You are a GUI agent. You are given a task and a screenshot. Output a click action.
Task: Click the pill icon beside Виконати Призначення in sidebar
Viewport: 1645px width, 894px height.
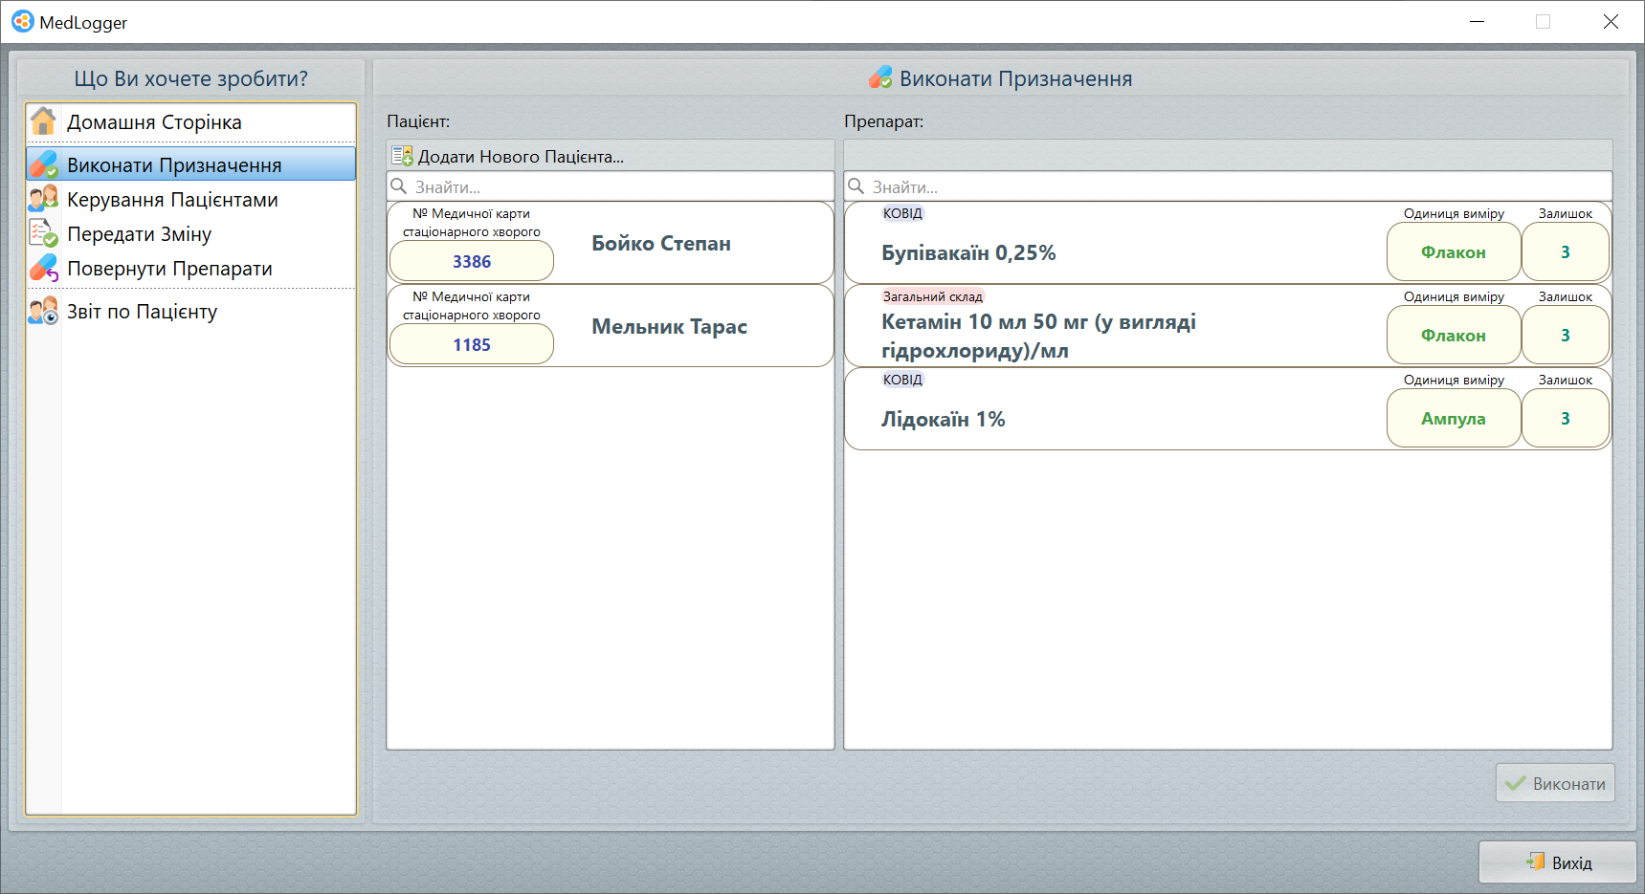[x=43, y=164]
